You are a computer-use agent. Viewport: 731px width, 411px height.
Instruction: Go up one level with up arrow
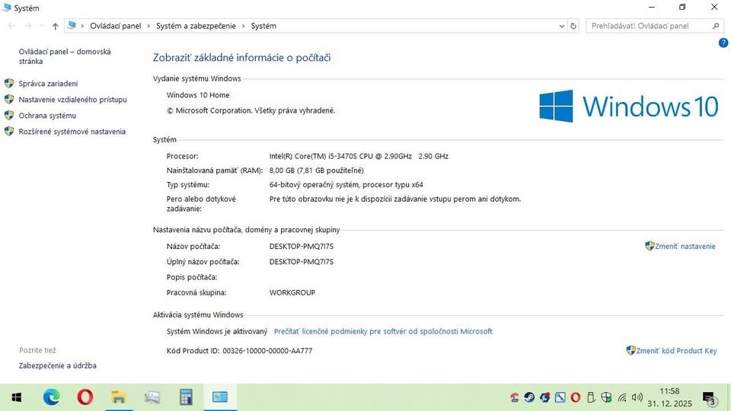point(55,26)
